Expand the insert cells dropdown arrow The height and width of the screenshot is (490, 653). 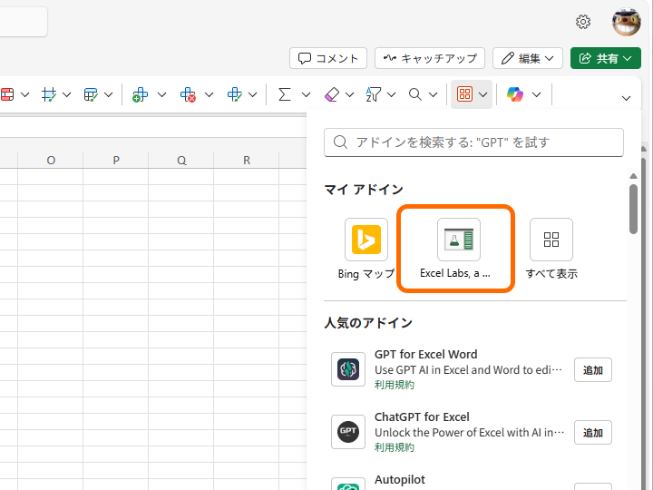pos(162,95)
